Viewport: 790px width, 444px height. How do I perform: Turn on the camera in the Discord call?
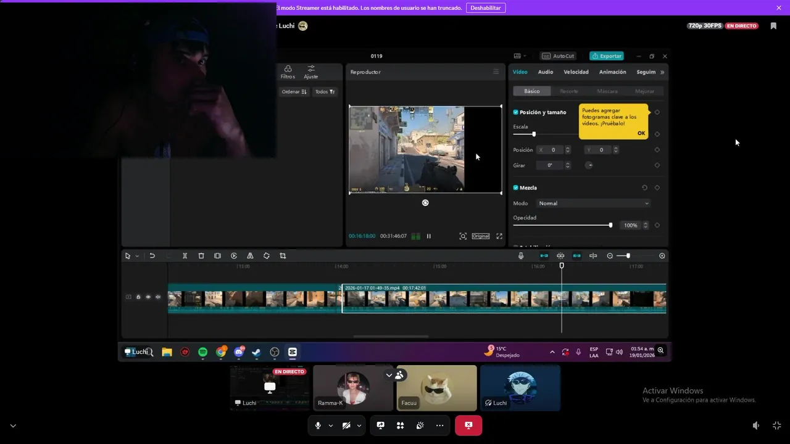click(x=346, y=425)
